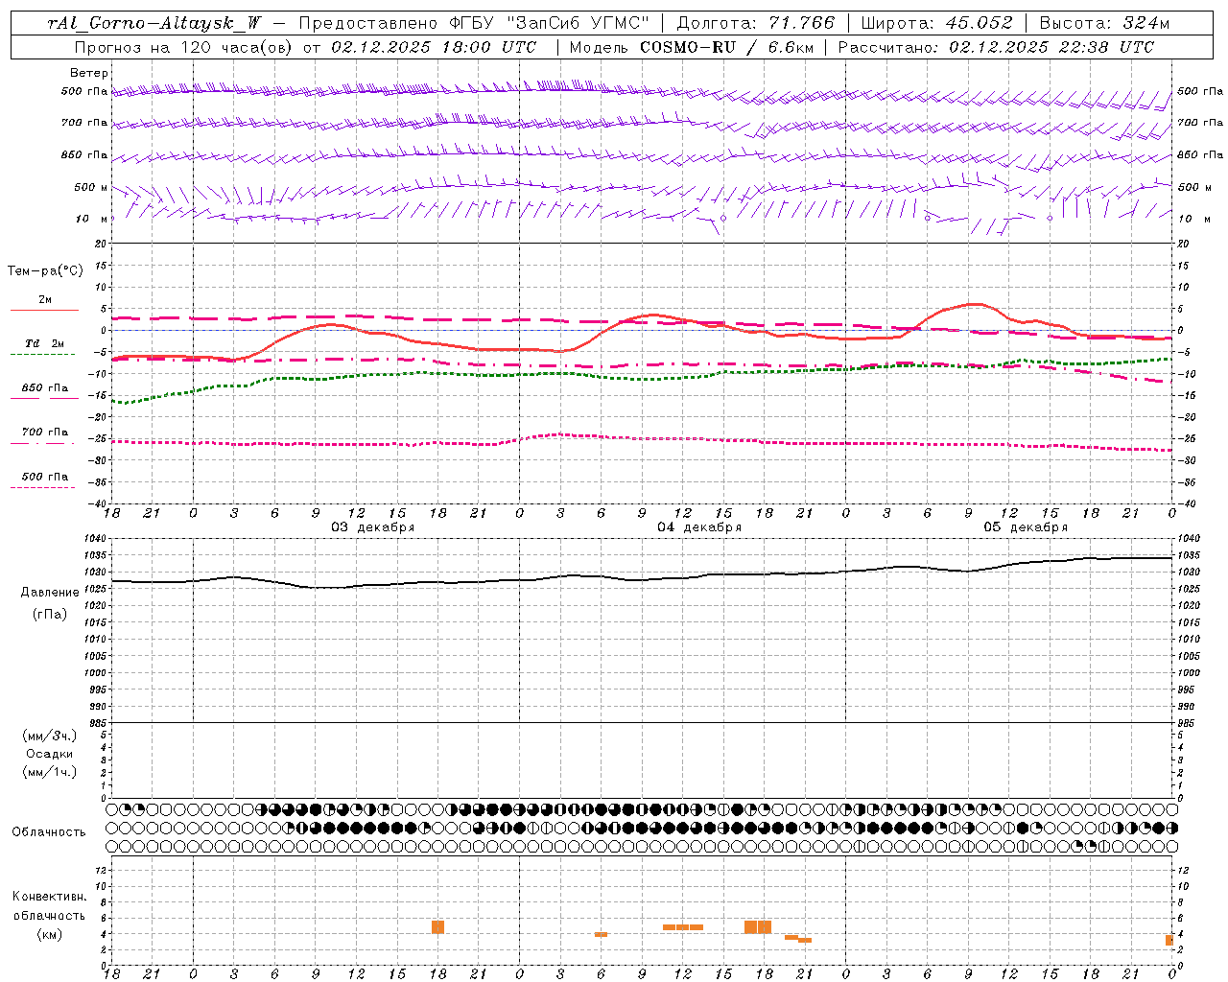The image size is (1228, 982).
Task: Click the forecast header Прогноз на 120 часа(ов)
Action: tap(182, 47)
